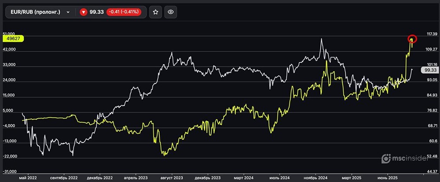The width and height of the screenshot is (440, 182).
Task: Click the 5,000 left axis value
Action: pos(9,110)
